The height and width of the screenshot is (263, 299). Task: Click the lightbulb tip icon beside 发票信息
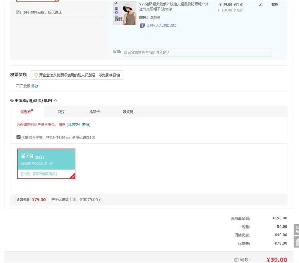point(36,75)
